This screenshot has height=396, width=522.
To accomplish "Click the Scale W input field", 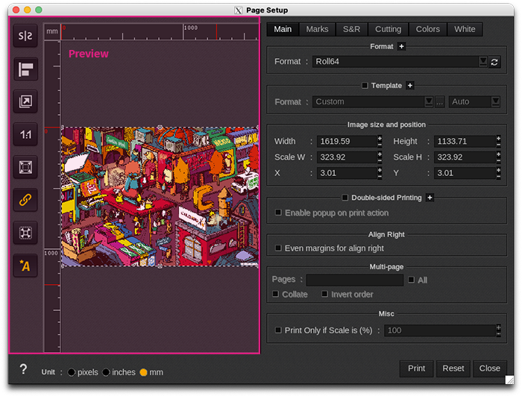I will 347,157.
